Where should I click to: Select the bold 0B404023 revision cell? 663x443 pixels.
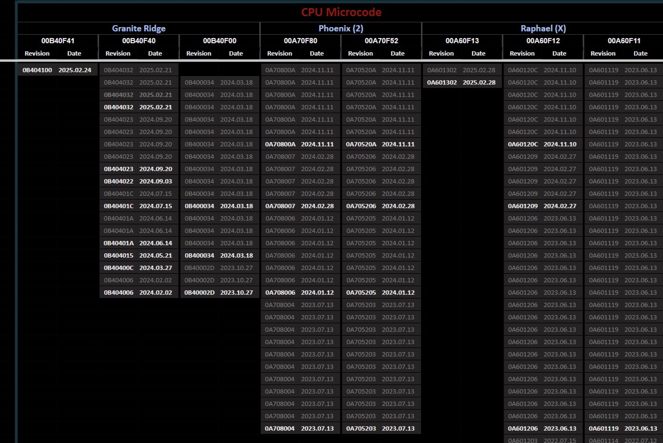click(118, 169)
